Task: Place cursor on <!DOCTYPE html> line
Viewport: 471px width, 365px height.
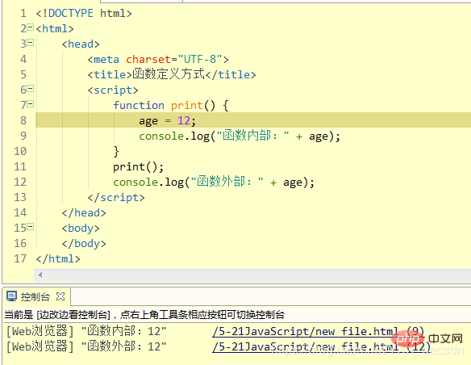Action: pyautogui.click(x=84, y=13)
